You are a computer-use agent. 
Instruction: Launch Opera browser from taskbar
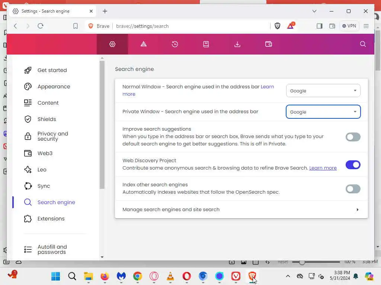click(187, 276)
